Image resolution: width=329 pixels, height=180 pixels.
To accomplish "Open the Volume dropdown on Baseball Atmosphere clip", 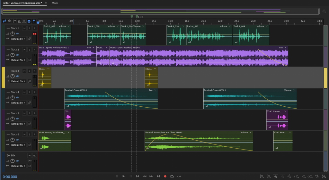I will point(250,132).
